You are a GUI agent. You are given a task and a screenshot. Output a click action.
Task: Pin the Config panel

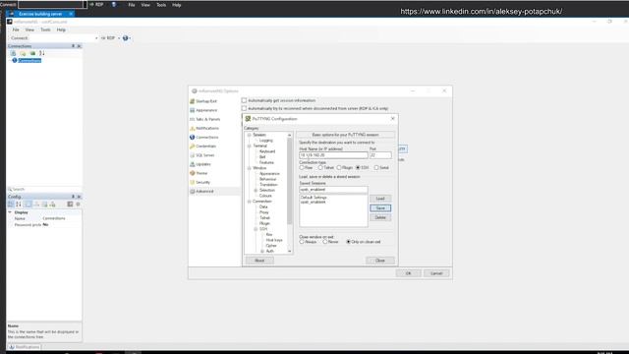(73, 197)
